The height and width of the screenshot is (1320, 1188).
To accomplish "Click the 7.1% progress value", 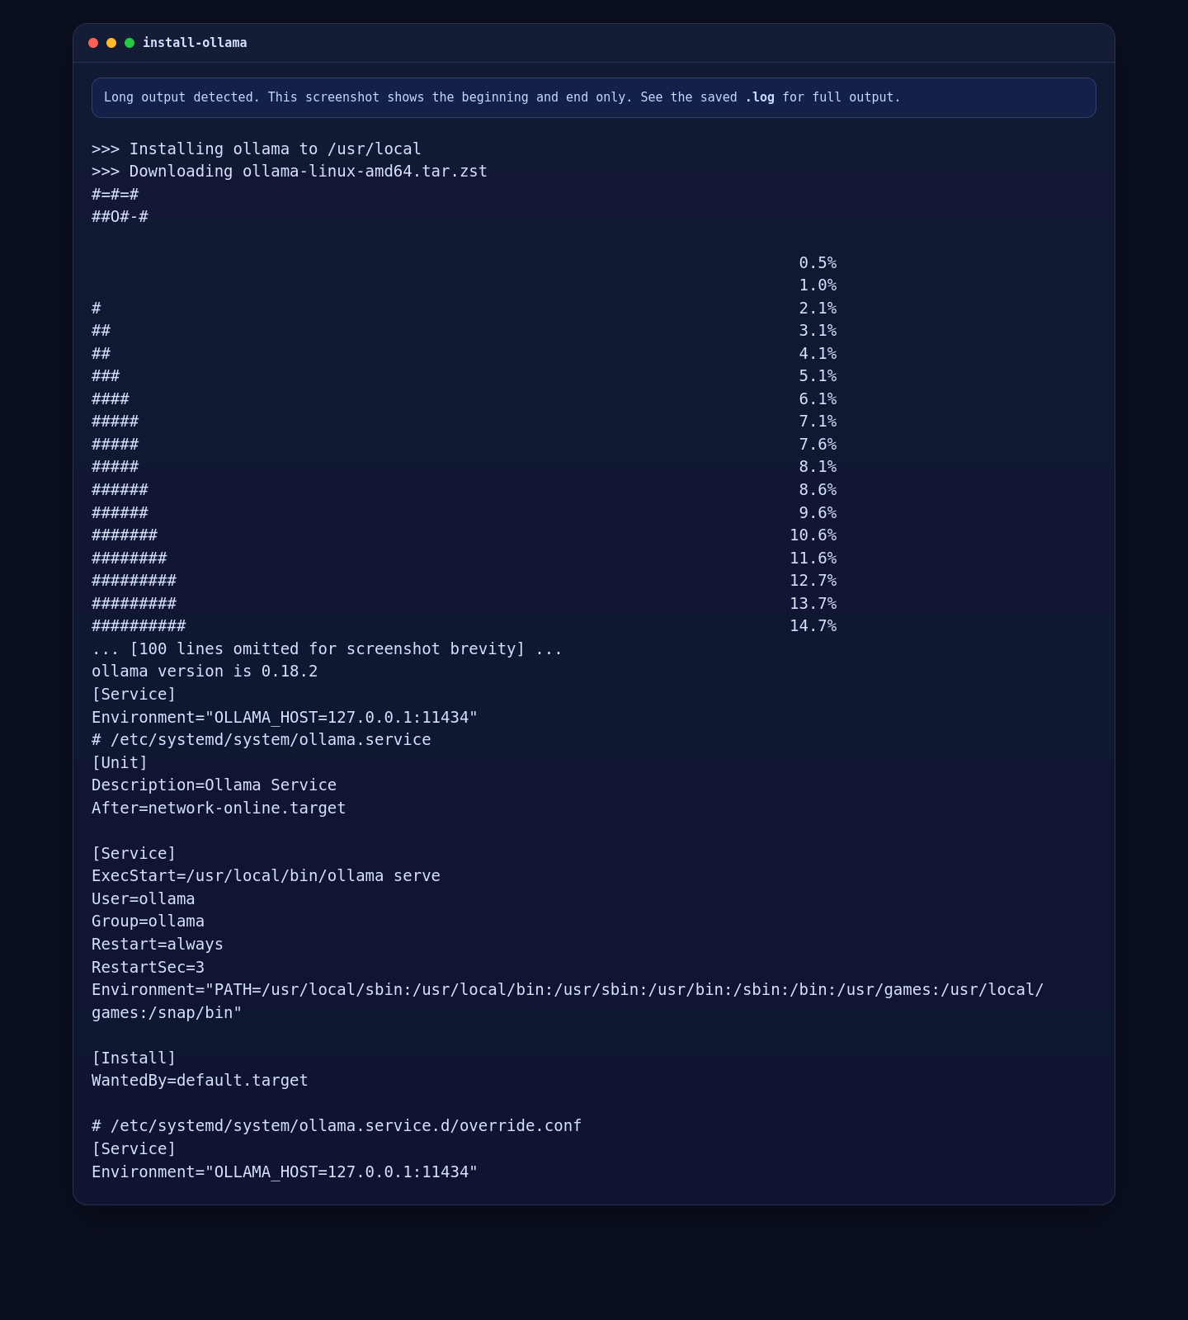I will [818, 422].
